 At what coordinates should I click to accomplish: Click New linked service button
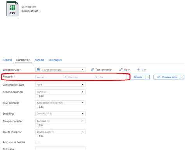(x=142, y=70)
